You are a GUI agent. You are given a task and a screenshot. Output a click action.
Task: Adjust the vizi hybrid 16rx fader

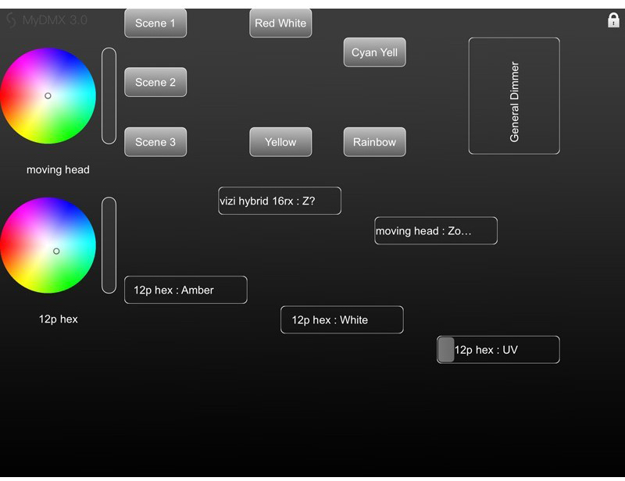pos(280,201)
